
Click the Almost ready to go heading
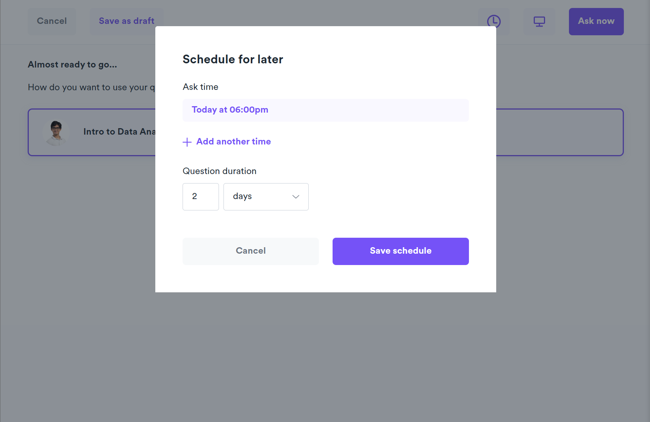pyautogui.click(x=72, y=64)
